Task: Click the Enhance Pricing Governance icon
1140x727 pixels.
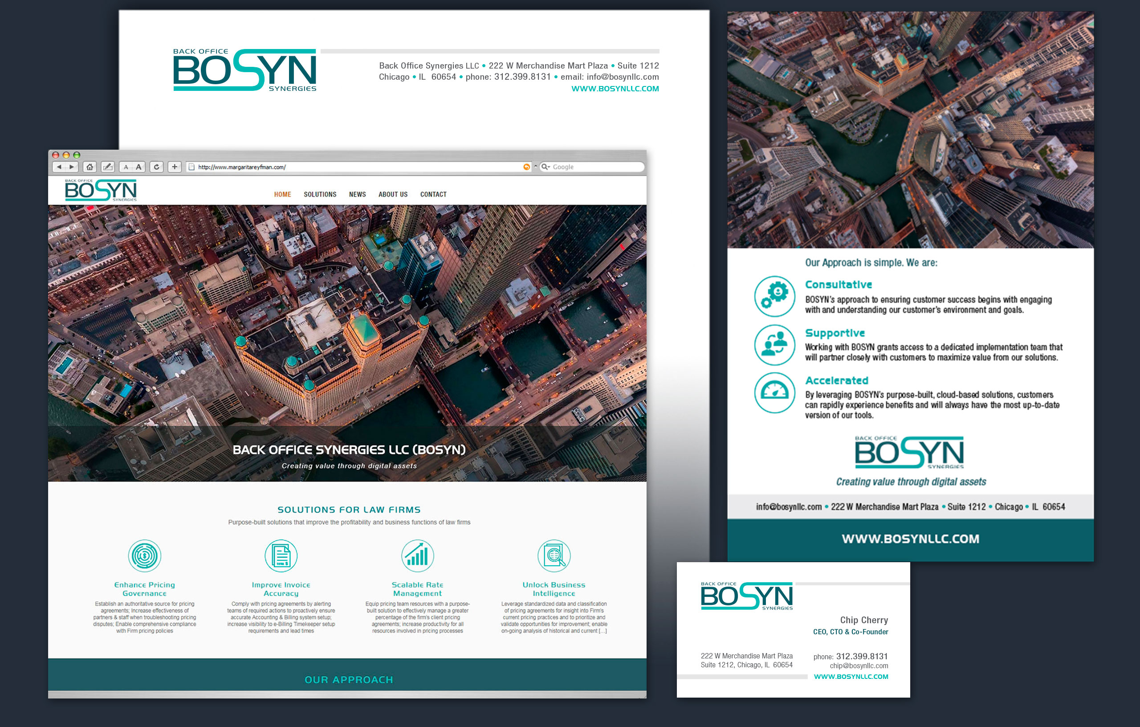Action: click(144, 555)
